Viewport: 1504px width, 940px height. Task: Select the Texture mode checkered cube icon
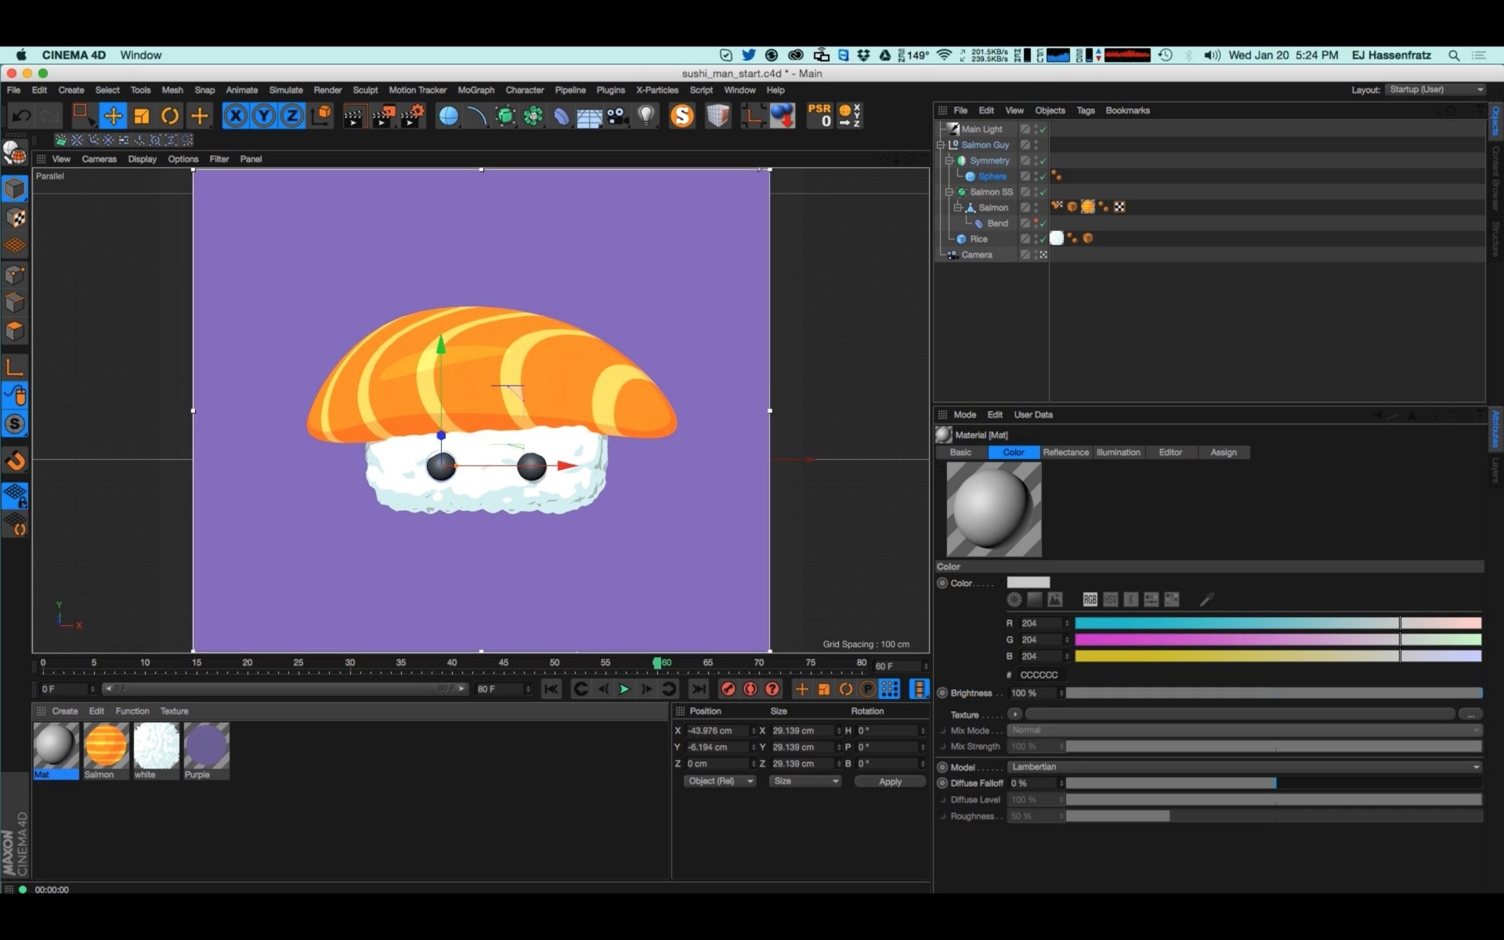click(15, 217)
